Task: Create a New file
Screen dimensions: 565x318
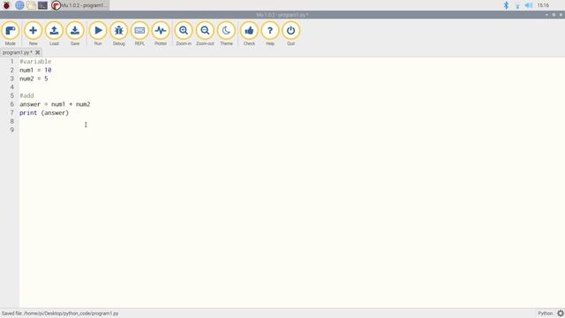Action: coord(33,34)
